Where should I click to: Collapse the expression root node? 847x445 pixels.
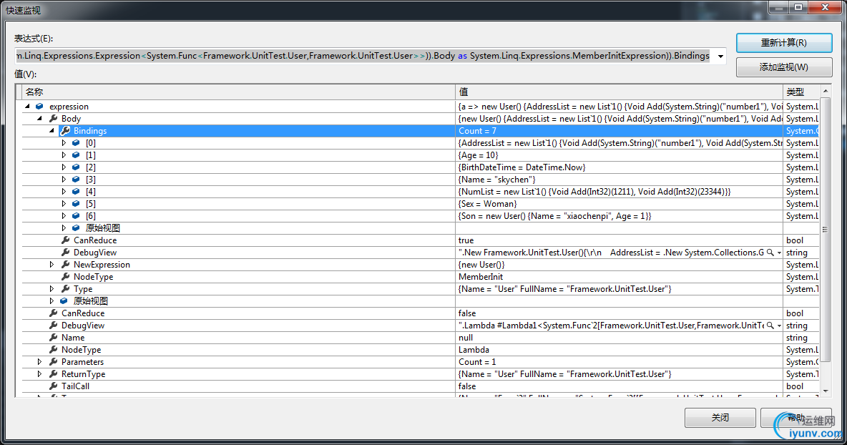tap(28, 107)
